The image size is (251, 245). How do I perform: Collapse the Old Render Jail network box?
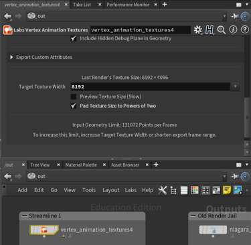click(x=193, y=216)
